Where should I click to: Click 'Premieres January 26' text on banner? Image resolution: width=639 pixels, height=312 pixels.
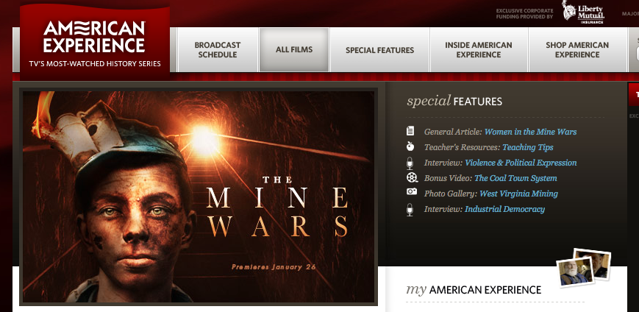click(x=274, y=267)
